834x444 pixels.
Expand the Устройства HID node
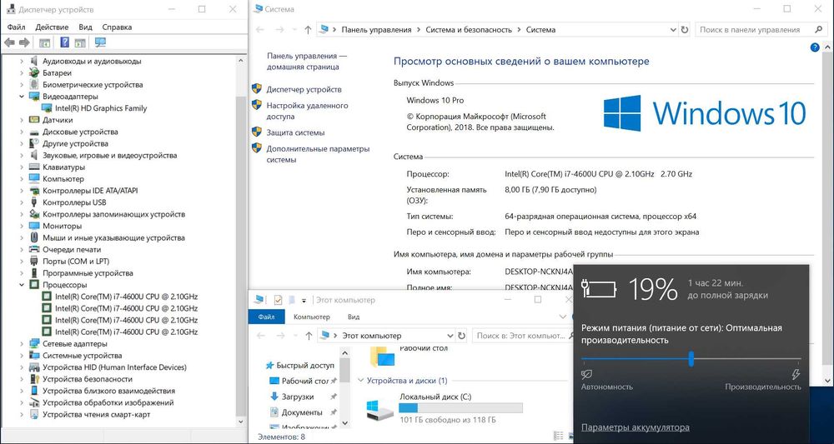pyautogui.click(x=22, y=367)
